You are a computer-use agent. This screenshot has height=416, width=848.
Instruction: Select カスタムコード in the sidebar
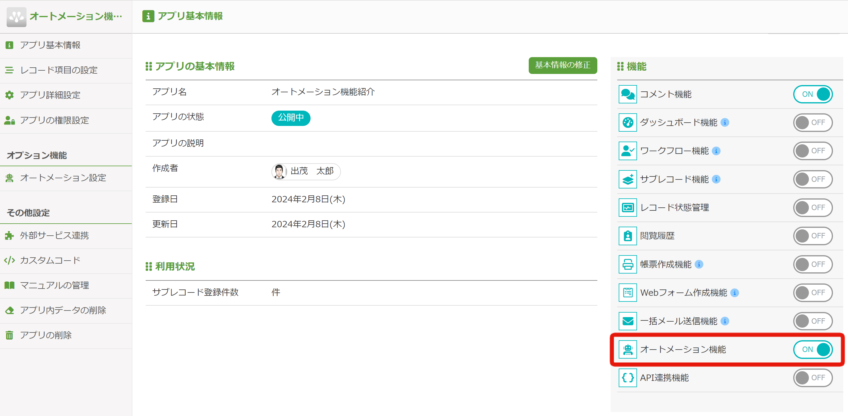(50, 261)
